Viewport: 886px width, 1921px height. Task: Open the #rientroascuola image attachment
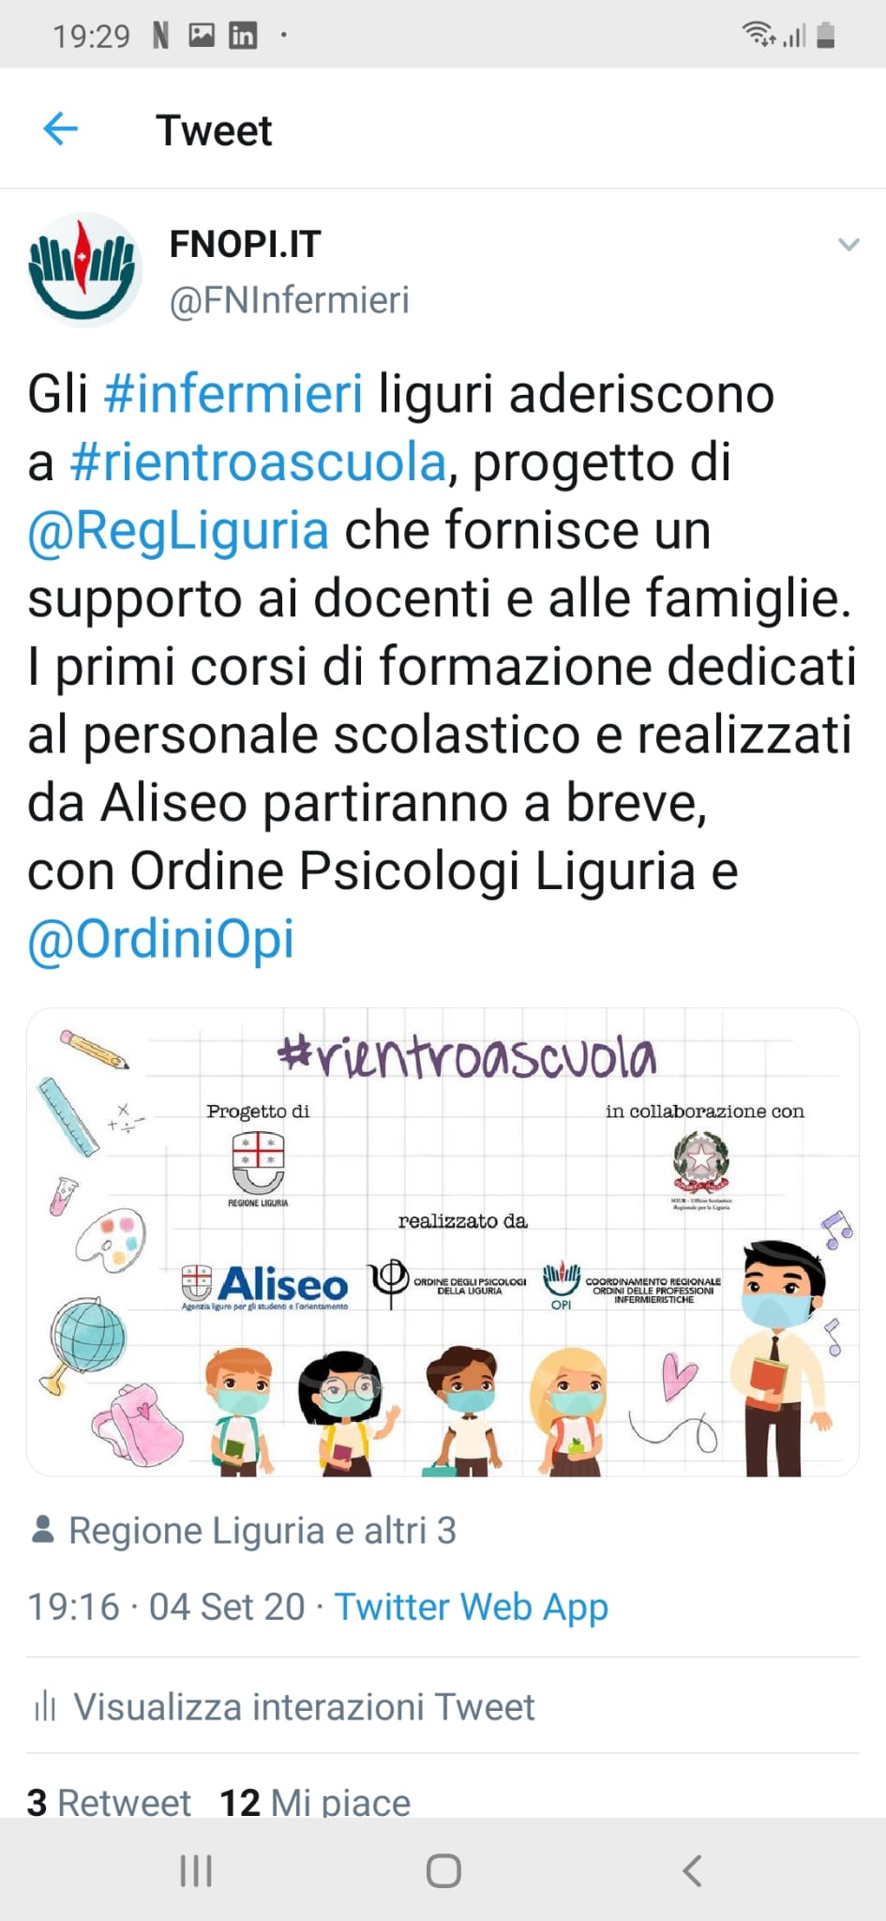[443, 1242]
